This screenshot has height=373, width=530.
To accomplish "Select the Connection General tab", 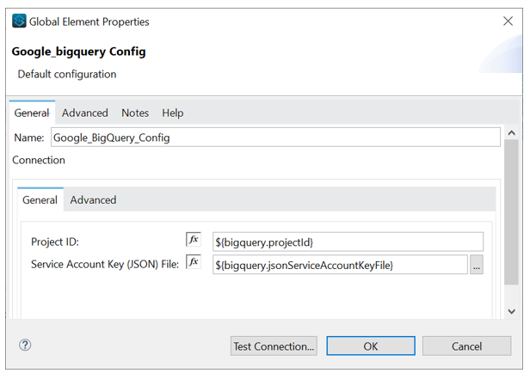I will pos(40,200).
